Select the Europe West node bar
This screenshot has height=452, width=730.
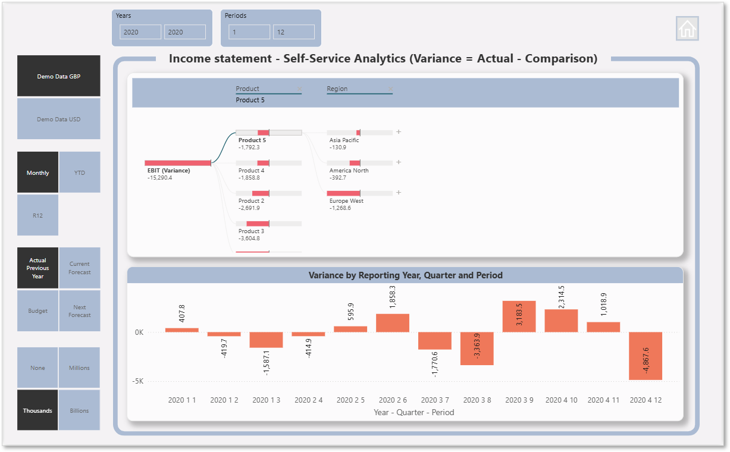click(x=360, y=193)
